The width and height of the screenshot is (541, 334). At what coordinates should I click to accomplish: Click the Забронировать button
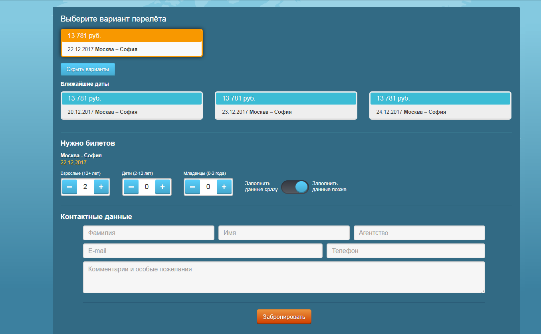coord(284,316)
